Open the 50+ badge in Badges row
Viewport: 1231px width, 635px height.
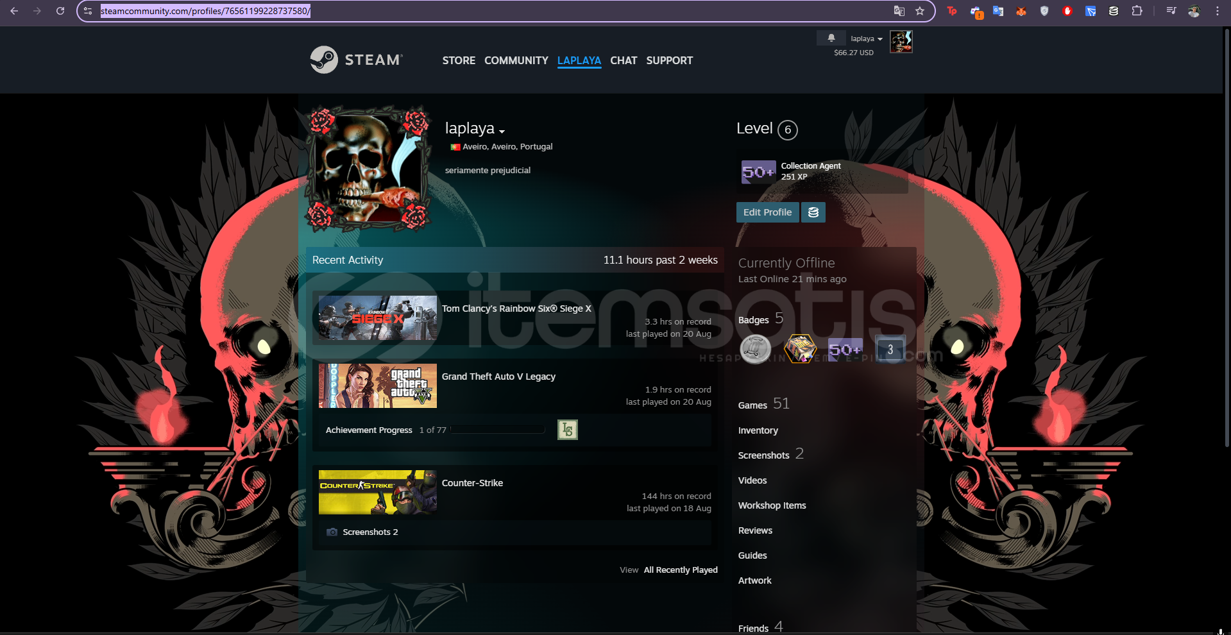(845, 350)
